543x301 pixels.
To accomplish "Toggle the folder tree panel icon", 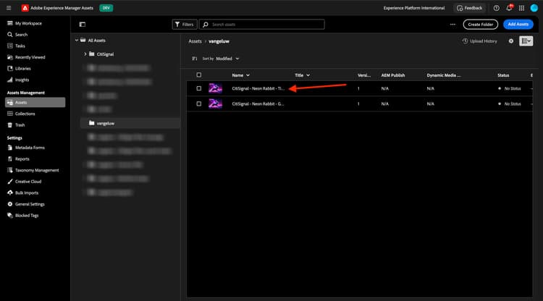I will coord(83,24).
